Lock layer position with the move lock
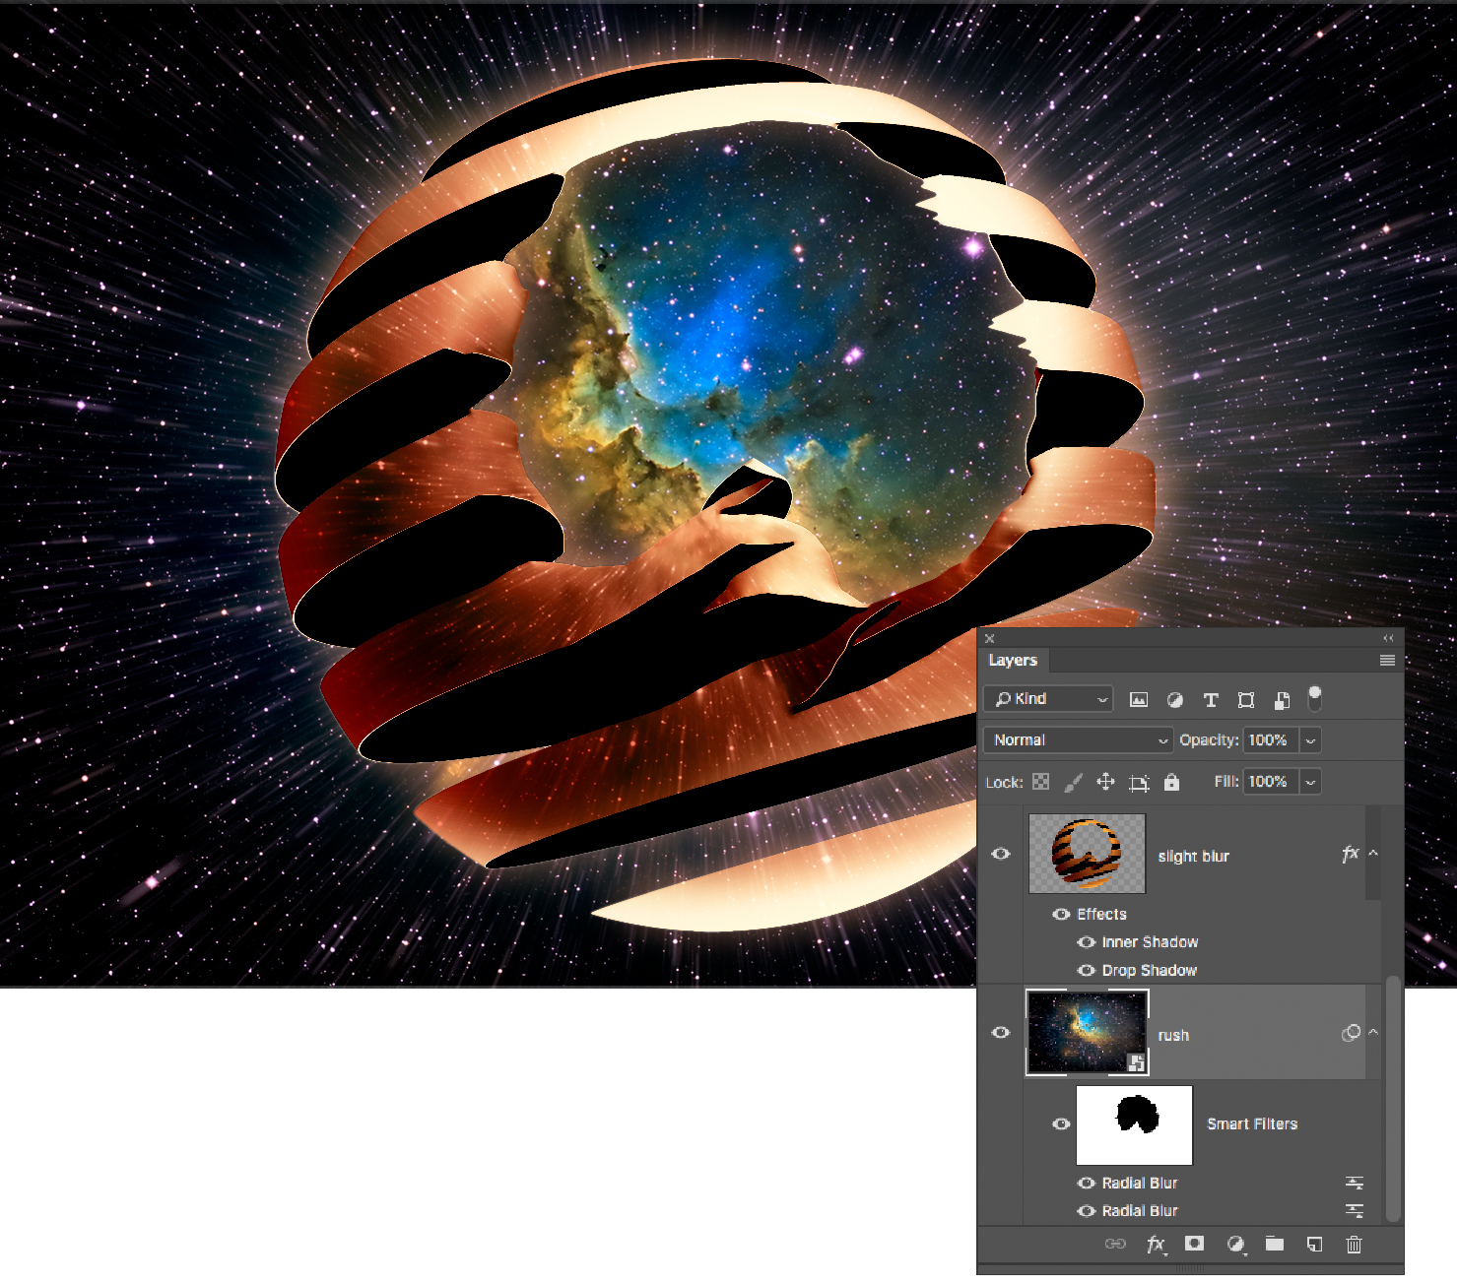Screen dimensions: 1457x1283 click(x=1104, y=782)
